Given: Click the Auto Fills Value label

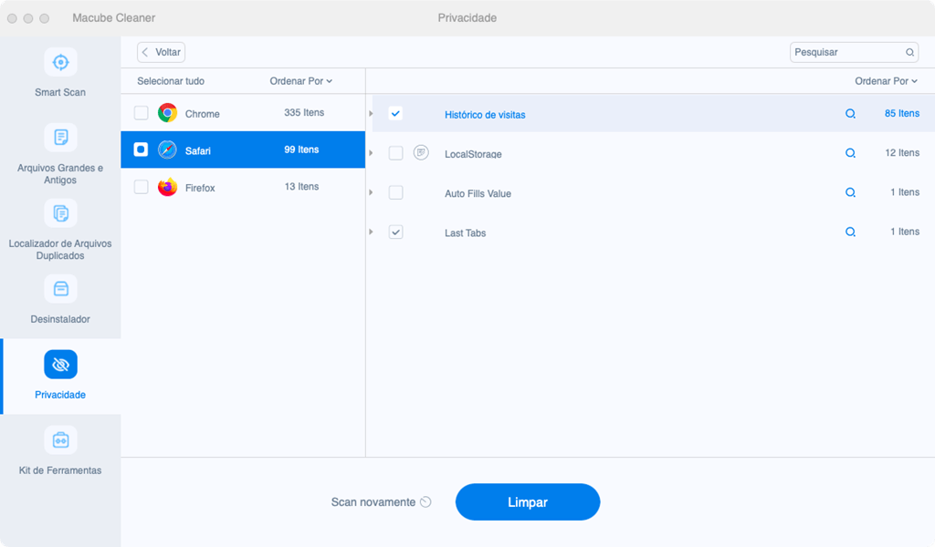Looking at the screenshot, I should click(478, 193).
